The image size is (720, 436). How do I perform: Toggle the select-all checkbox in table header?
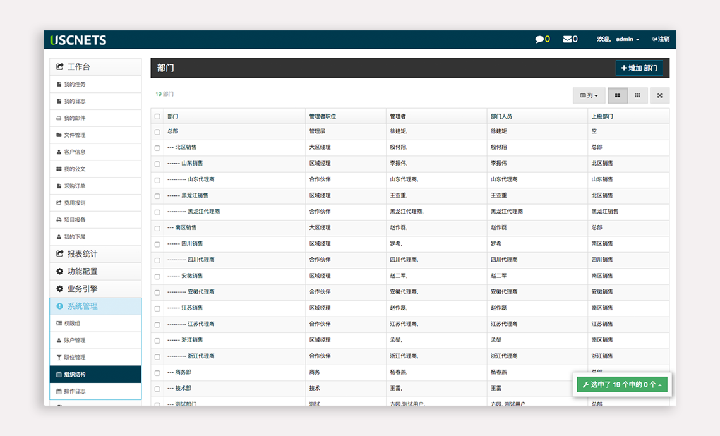coord(157,116)
